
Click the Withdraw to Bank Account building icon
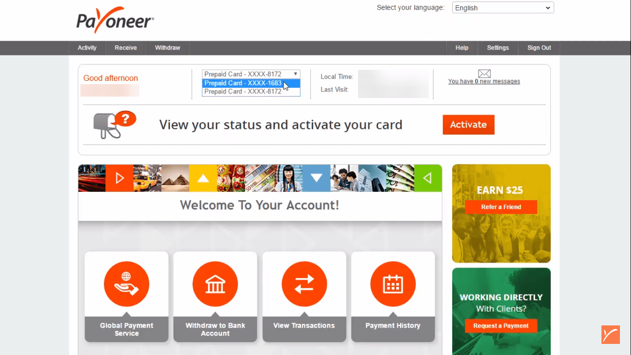(215, 284)
